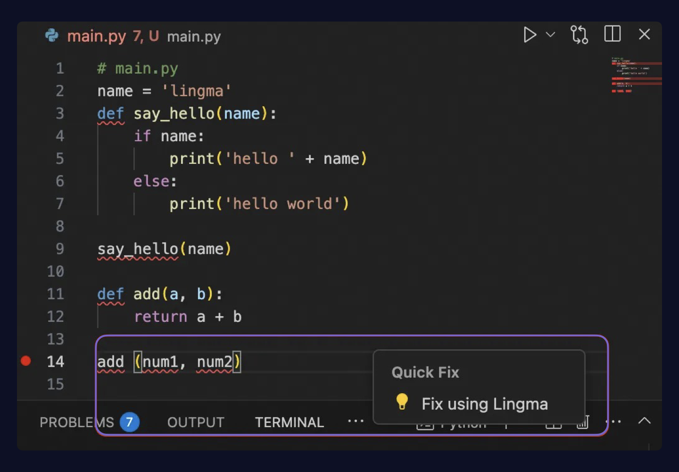Viewport: 679px width, 472px height.
Task: Click line number 7 in the gutter
Action: (x=60, y=204)
